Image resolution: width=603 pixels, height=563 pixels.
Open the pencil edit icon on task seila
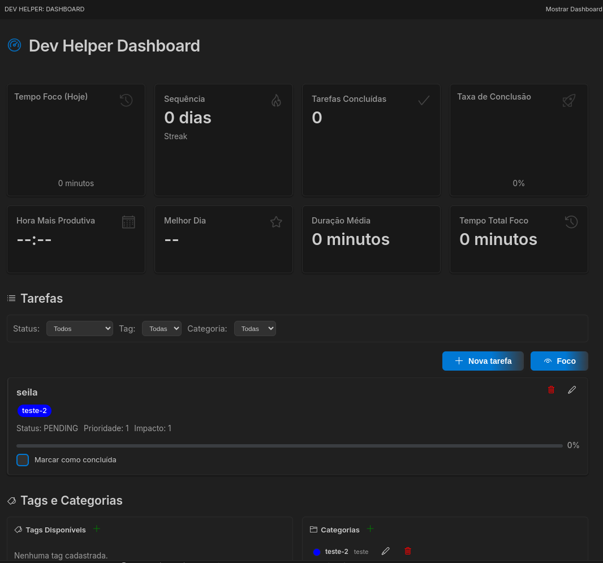[571, 390]
